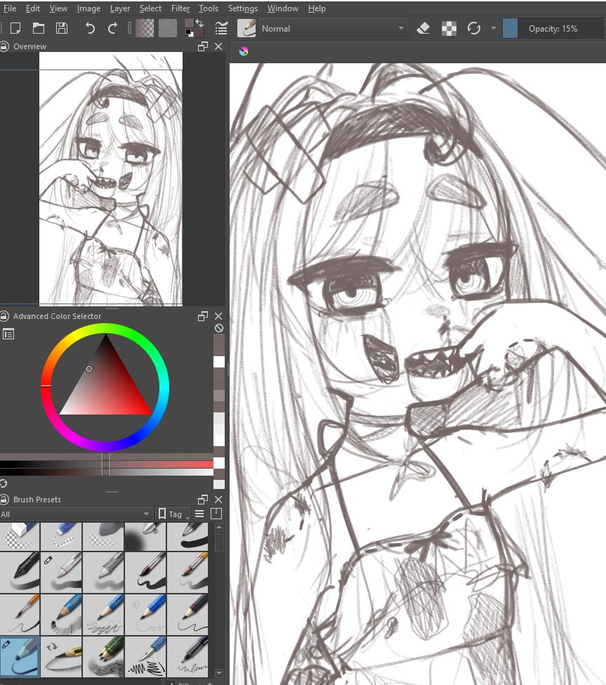This screenshot has height=685, width=606.
Task: Undo the last stroke
Action: (90, 28)
